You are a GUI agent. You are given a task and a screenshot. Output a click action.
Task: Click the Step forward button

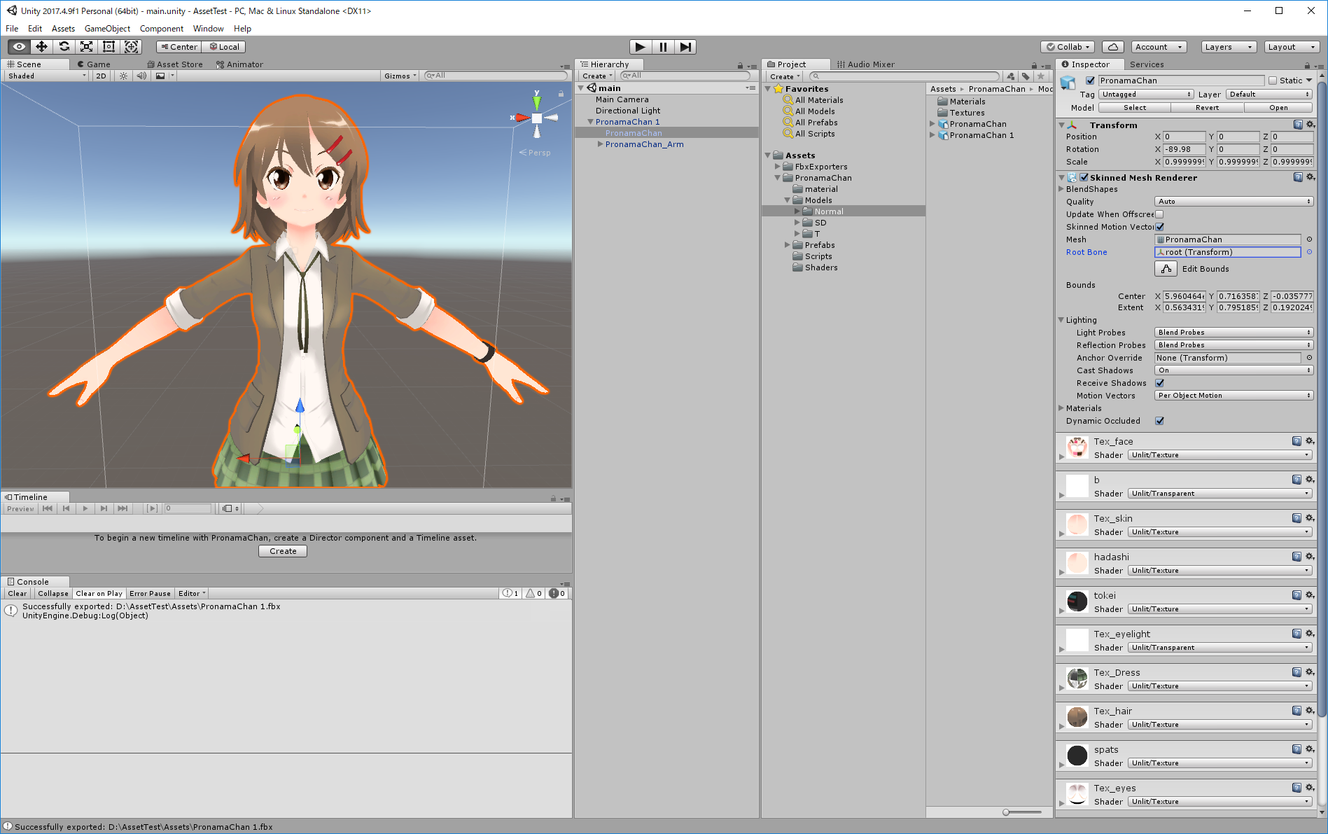(x=685, y=47)
